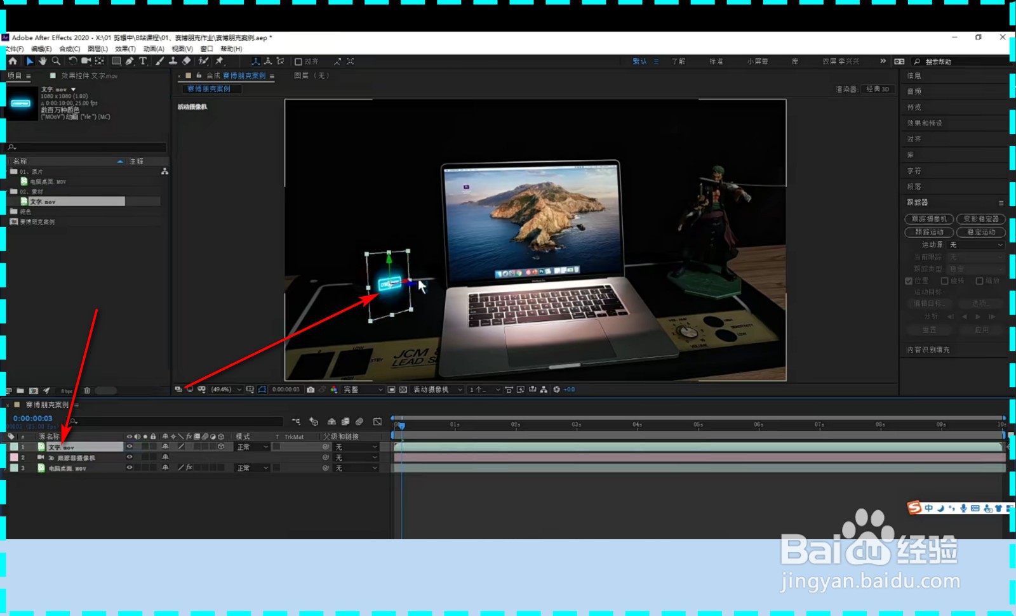Click the snapshot camera icon below viewer
Viewport: 1016px width, 616px height.
[311, 390]
